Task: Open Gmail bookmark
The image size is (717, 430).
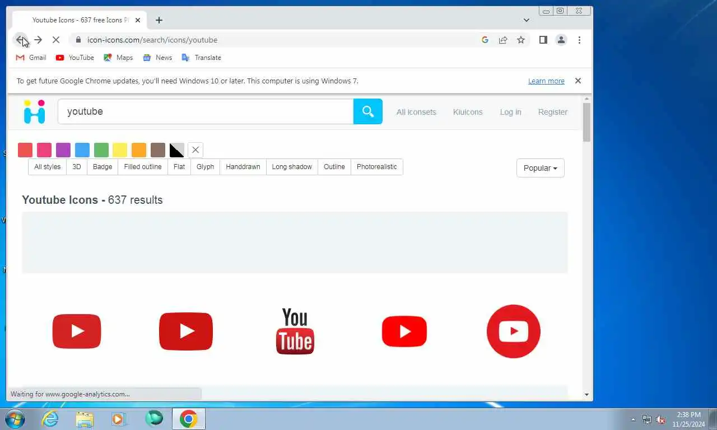Action: [x=31, y=58]
